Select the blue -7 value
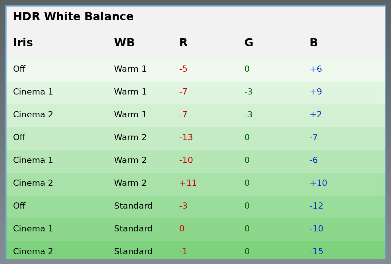 click(x=313, y=138)
